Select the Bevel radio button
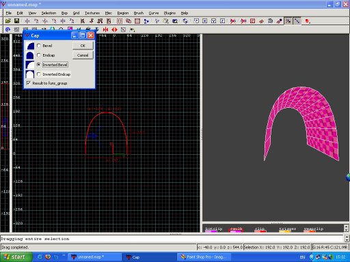The height and width of the screenshot is (262, 350). point(39,46)
